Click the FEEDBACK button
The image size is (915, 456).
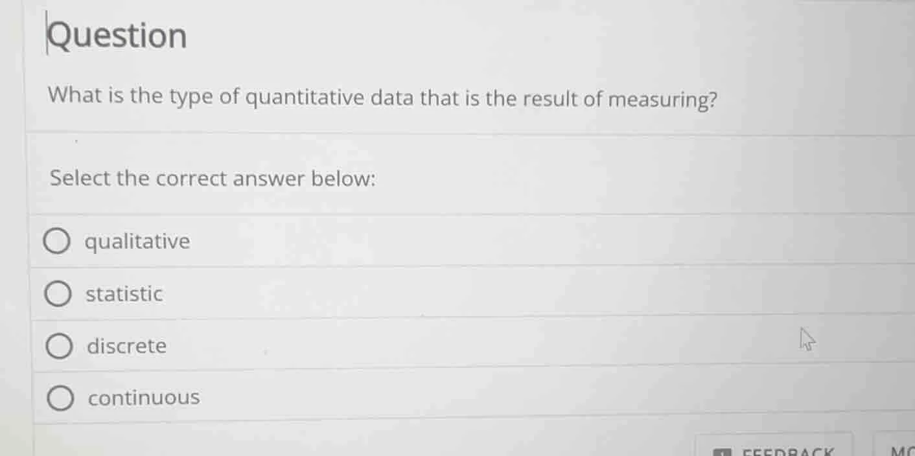[x=774, y=450]
